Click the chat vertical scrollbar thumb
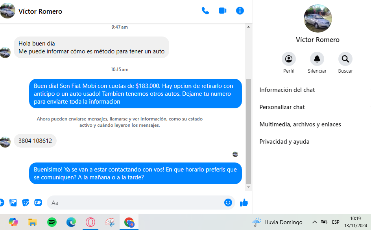The image size is (371, 230). (248, 131)
